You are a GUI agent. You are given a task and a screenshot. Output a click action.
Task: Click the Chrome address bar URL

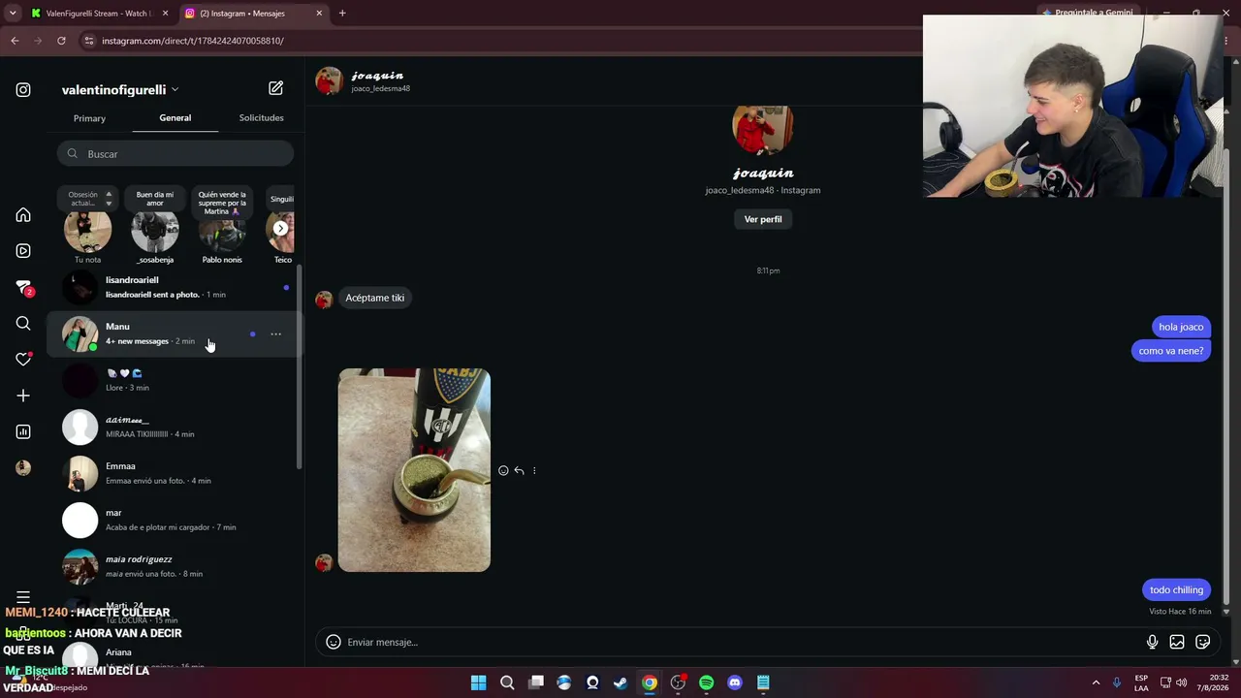point(193,41)
